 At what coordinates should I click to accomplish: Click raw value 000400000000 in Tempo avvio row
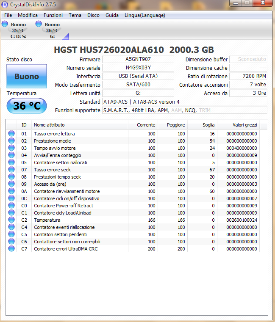pyautogui.click(x=242, y=148)
